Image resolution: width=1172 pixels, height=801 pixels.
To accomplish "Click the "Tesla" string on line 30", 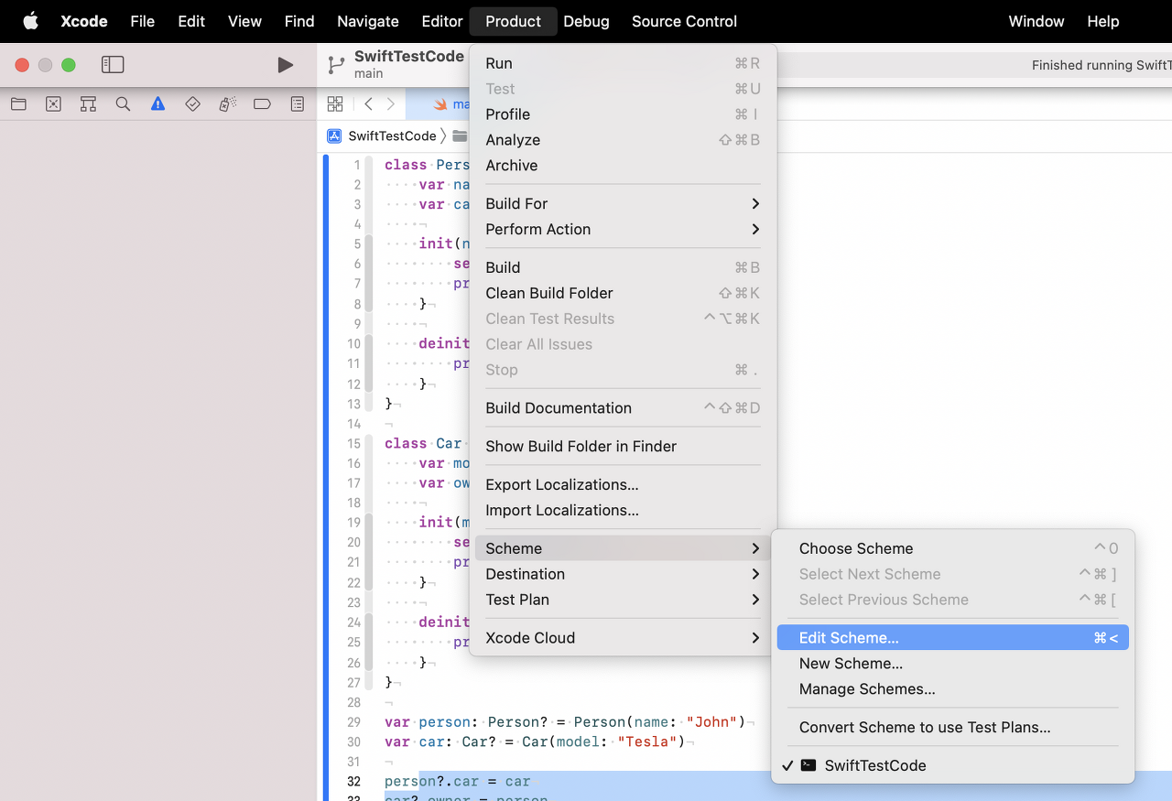I will [647, 742].
